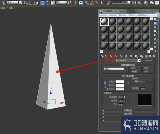Image resolution: width=160 pixels, height=134 pixels.
Task: Click Material ID Channel icon
Action: [136, 56]
